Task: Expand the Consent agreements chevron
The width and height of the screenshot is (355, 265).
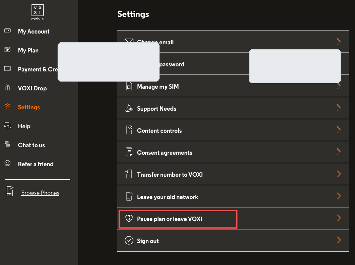Action: click(x=339, y=152)
